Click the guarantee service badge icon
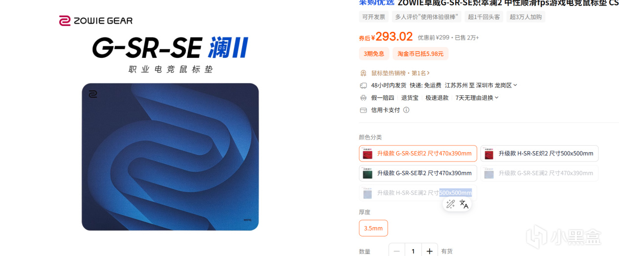 point(363,97)
